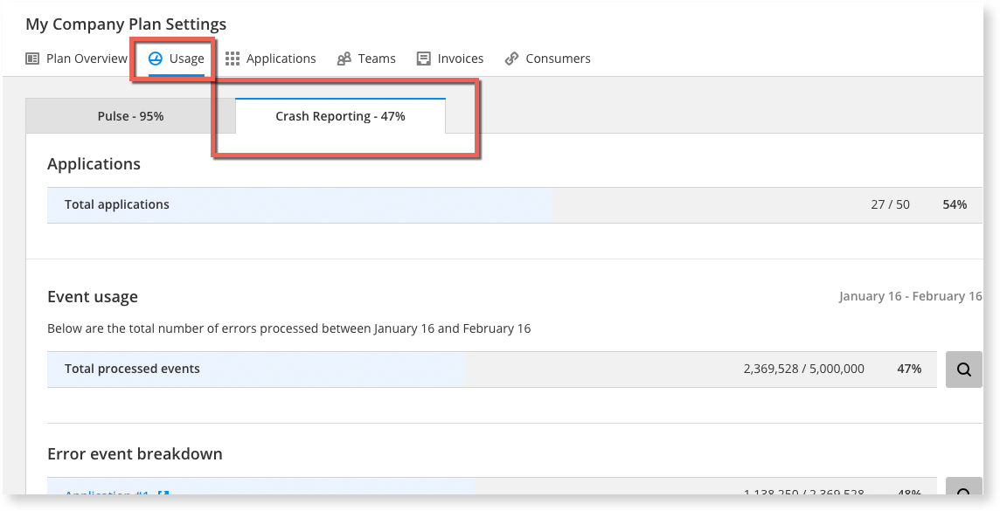Click the Error event breakdown heading
The height and width of the screenshot is (511, 1000).
[x=135, y=454]
